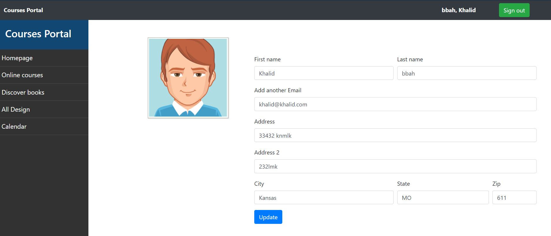Click the Add another Email label

(278, 90)
